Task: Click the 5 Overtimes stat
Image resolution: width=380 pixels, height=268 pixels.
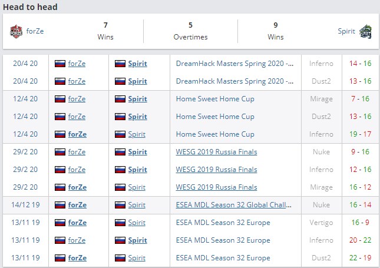Action: click(x=190, y=31)
